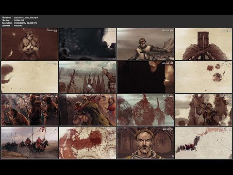Select the woman in green cloak thumbnail
This screenshot has width=233, height=175.
point(87,110)
